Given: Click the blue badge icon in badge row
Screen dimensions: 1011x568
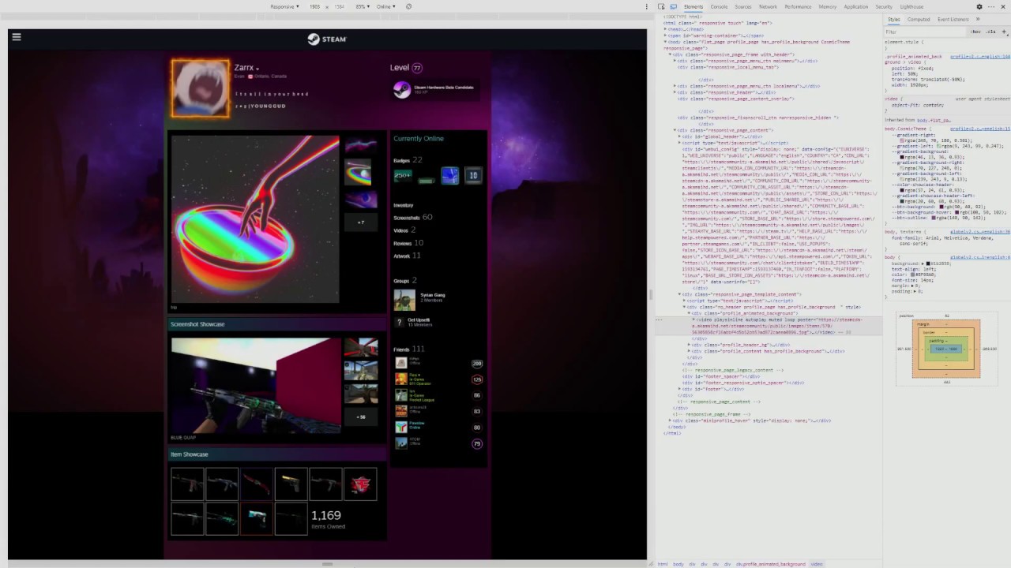Looking at the screenshot, I should pyautogui.click(x=449, y=175).
